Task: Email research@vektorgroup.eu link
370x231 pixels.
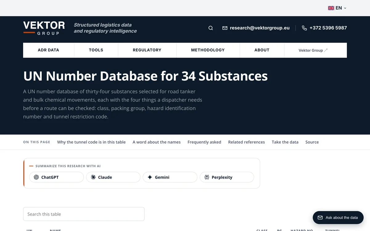Action: (x=260, y=28)
